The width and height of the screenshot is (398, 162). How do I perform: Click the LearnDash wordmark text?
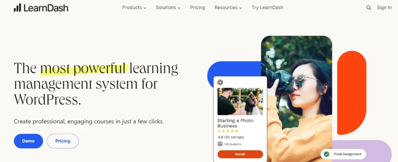46,8
